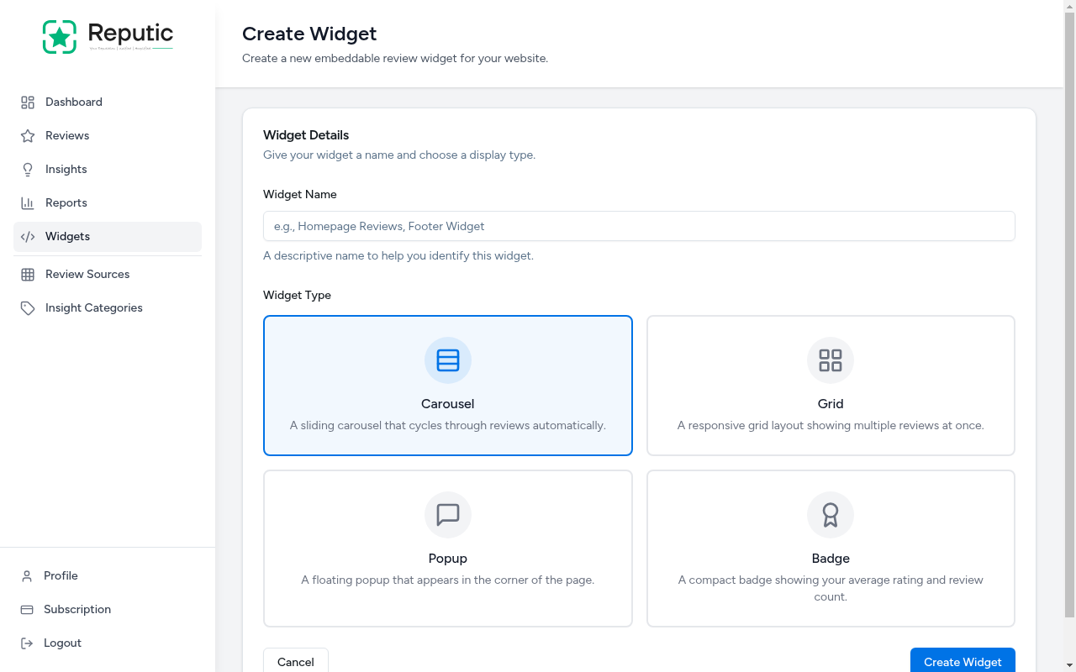Select the Popup widget type

click(447, 548)
